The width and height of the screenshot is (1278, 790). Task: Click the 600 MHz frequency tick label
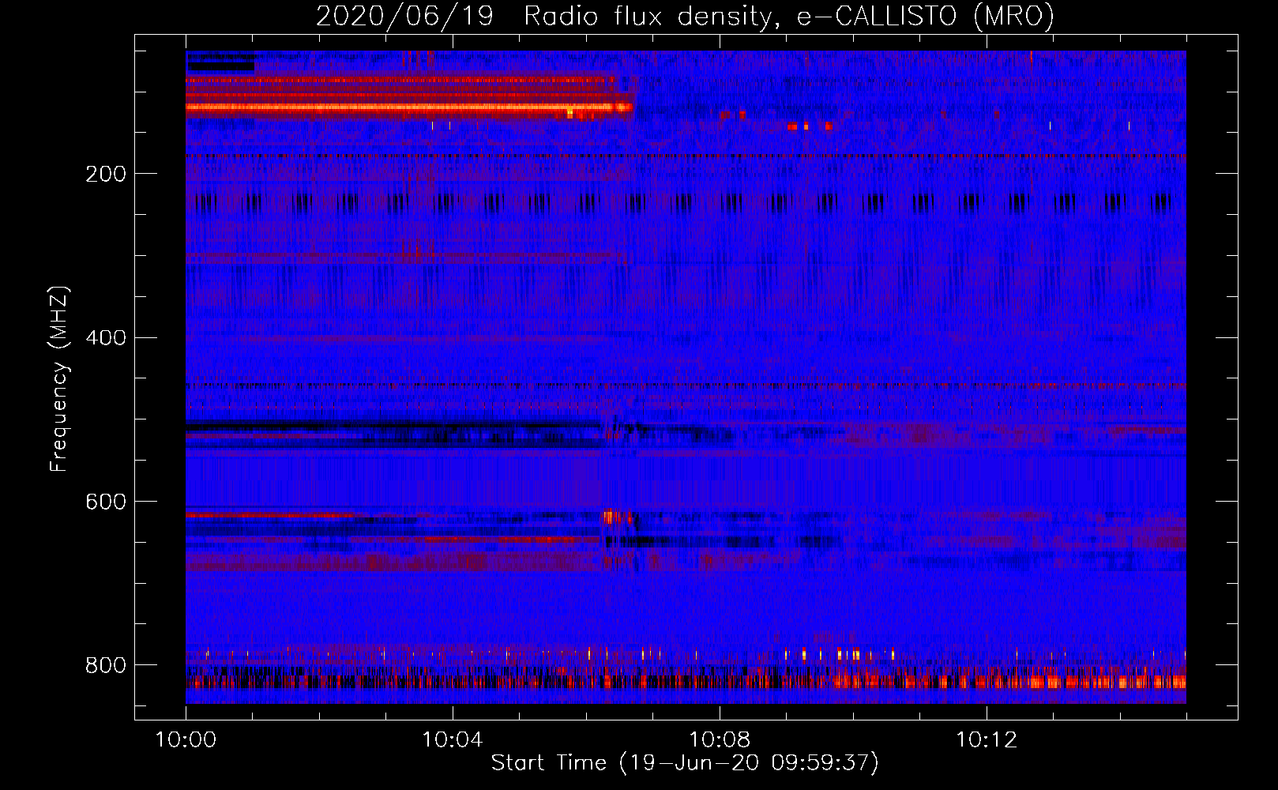click(x=106, y=502)
